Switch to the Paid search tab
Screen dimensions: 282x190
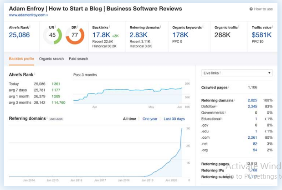[78, 59]
